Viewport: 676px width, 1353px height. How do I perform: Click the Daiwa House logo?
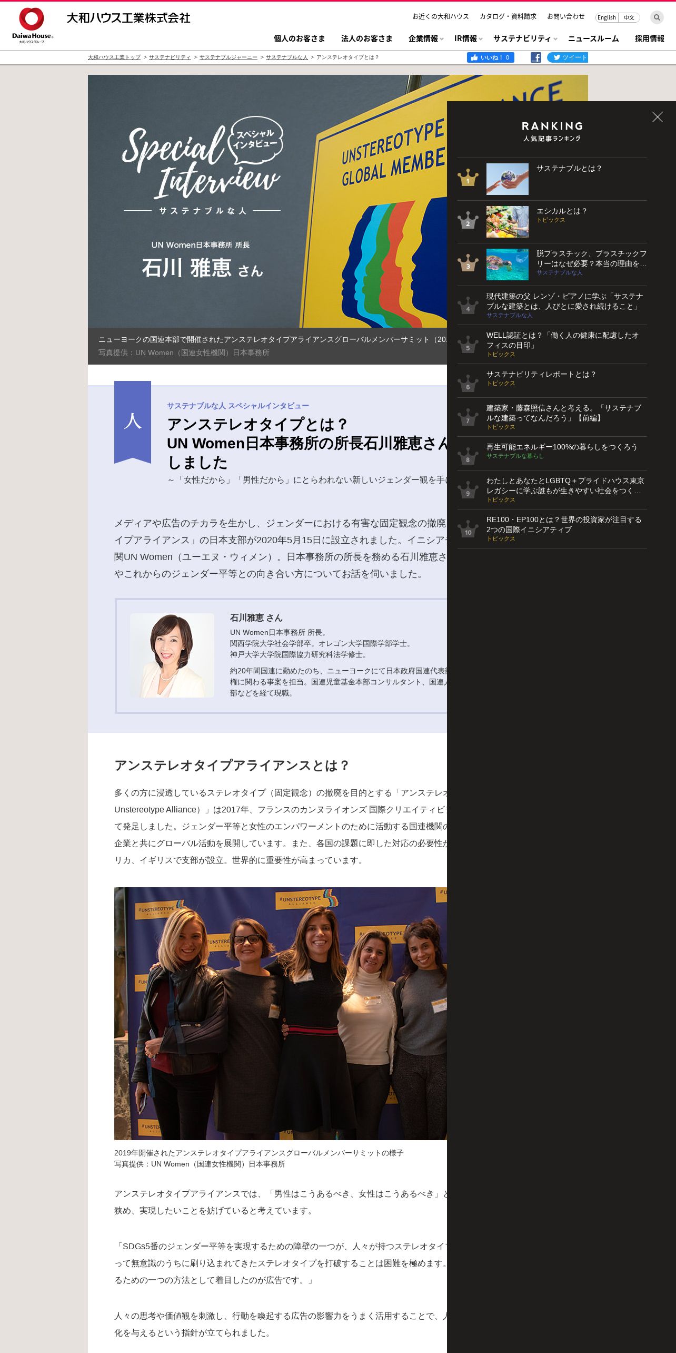click(x=33, y=25)
